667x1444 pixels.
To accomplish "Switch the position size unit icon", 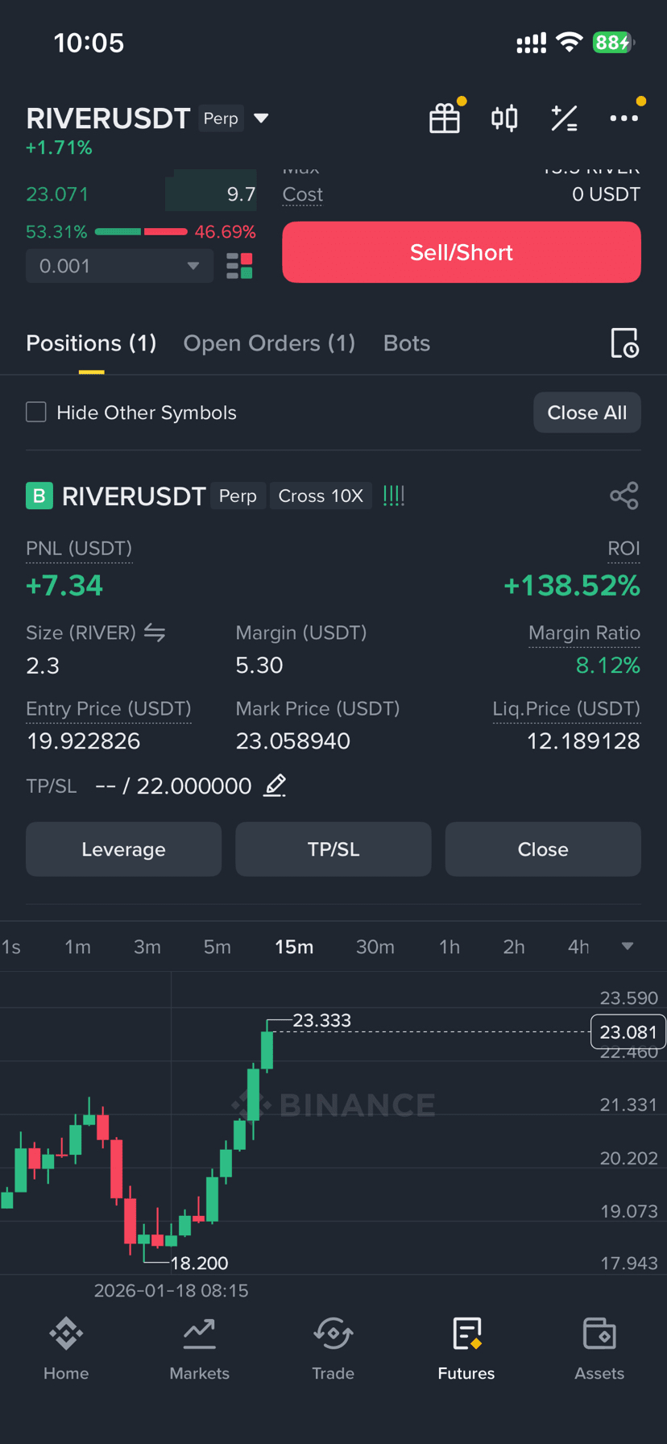I will click(x=155, y=633).
